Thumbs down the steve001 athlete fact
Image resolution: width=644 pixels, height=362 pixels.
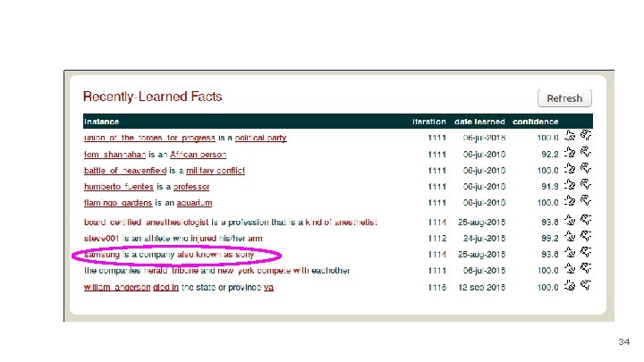click(x=586, y=236)
